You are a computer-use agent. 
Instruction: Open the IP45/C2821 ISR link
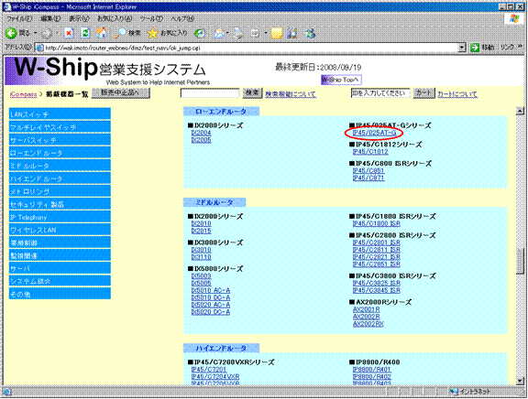tap(377, 257)
